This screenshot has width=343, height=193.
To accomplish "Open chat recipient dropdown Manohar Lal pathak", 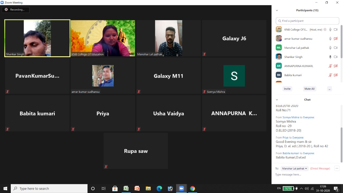I will [x=294, y=169].
